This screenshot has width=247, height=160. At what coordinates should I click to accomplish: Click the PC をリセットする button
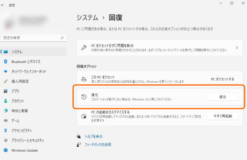(222, 79)
